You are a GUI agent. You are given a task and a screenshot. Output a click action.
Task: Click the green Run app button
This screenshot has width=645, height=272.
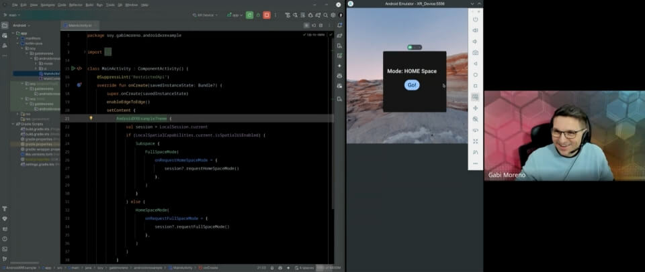point(249,15)
